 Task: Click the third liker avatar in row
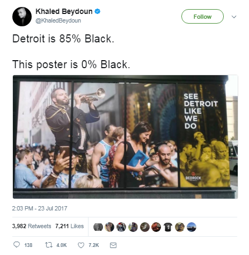point(121,227)
